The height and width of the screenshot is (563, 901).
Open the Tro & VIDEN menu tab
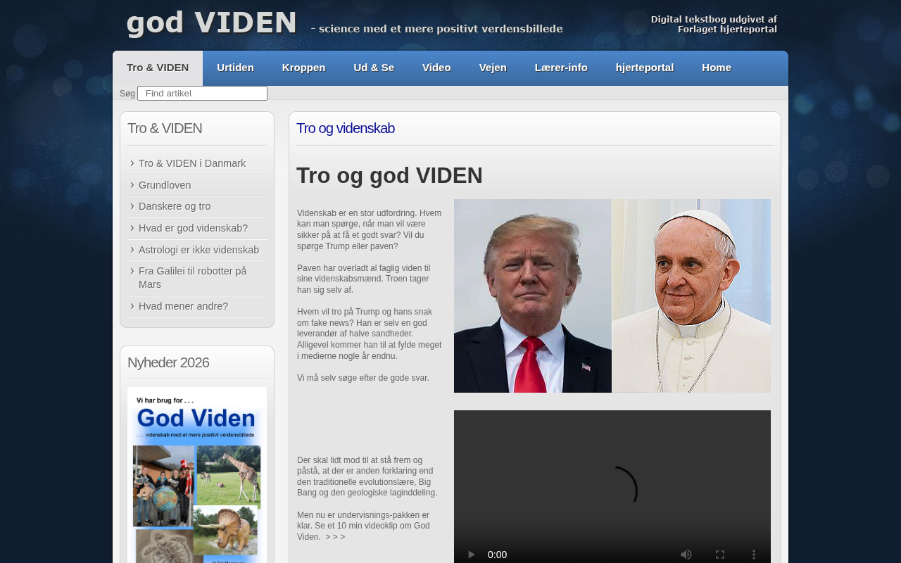click(x=158, y=68)
